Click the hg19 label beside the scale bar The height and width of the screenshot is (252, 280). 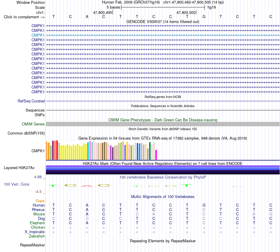coord(212,7)
